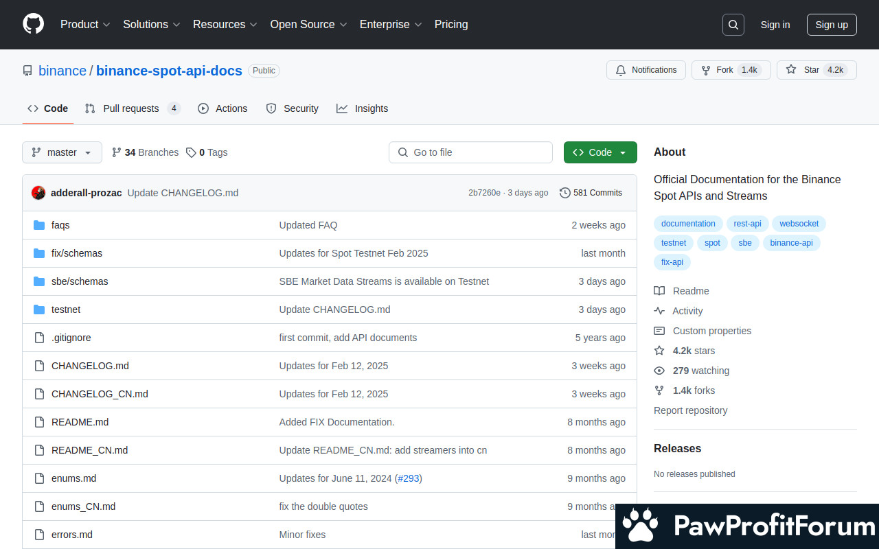Click the Pull requests icon
The width and height of the screenshot is (879, 549).
coord(90,108)
